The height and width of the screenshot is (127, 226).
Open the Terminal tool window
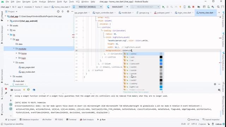(71, 120)
